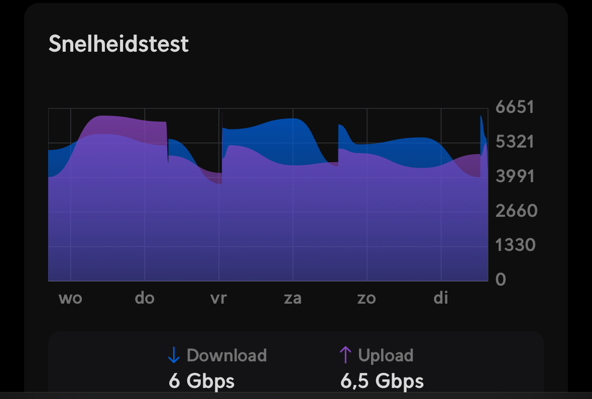This screenshot has width=592, height=399.
Task: Select the Download legend label
Action: click(x=226, y=355)
